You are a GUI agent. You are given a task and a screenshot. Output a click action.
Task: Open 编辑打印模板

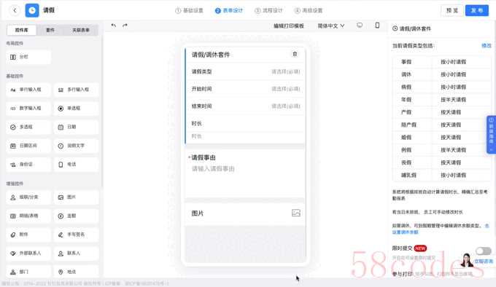pos(289,26)
